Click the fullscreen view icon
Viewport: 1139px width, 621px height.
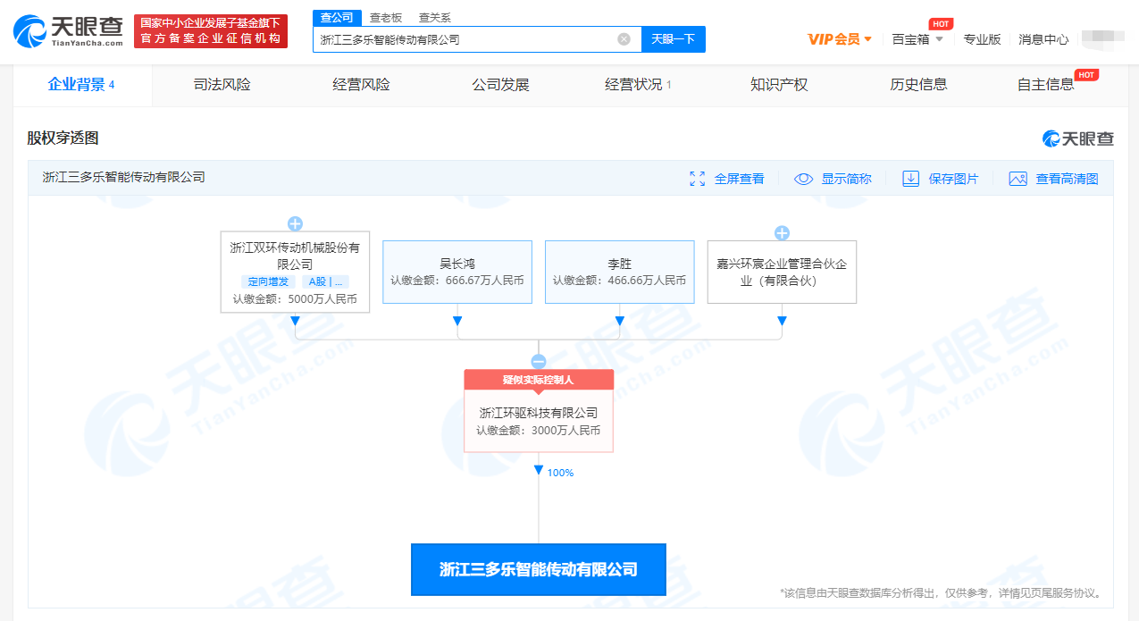pos(698,179)
